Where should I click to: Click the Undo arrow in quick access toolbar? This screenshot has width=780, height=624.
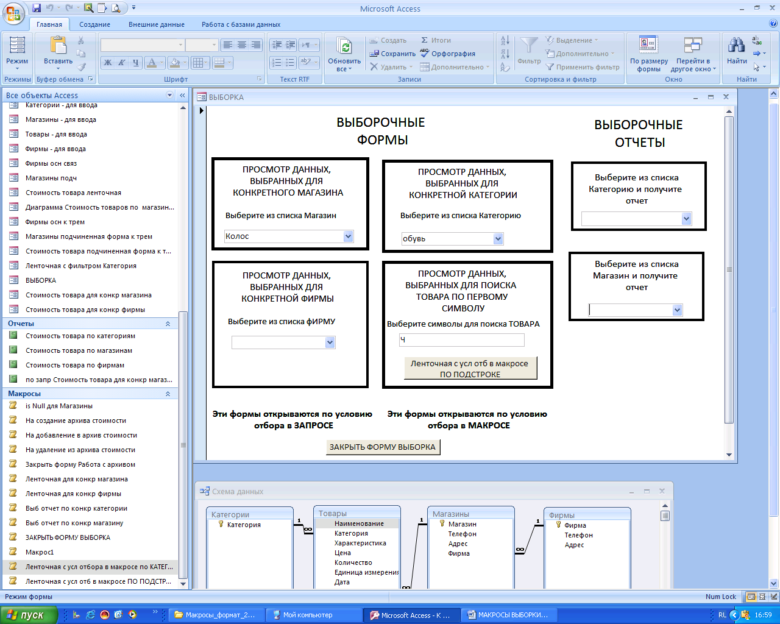coord(50,9)
